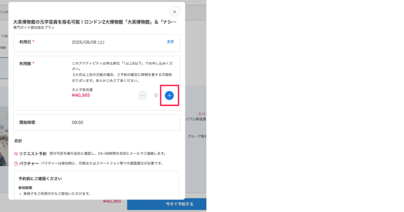The height and width of the screenshot is (212, 404).
Task: Click the tour title heading text
Action: click(x=95, y=22)
